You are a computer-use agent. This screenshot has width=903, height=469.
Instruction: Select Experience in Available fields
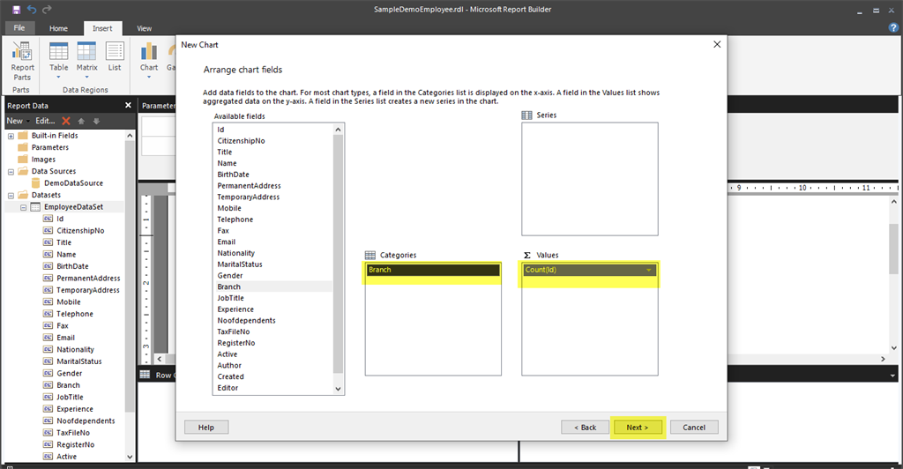coord(235,309)
